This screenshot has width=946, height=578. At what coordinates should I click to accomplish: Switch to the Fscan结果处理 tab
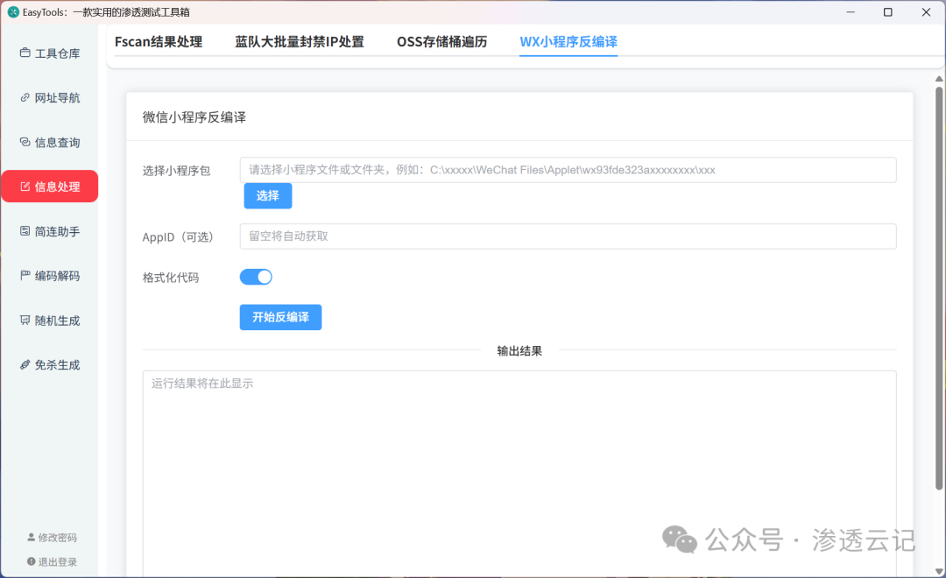click(159, 42)
